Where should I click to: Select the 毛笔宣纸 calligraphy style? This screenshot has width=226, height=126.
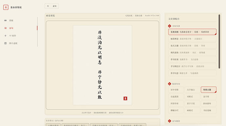point(192,32)
